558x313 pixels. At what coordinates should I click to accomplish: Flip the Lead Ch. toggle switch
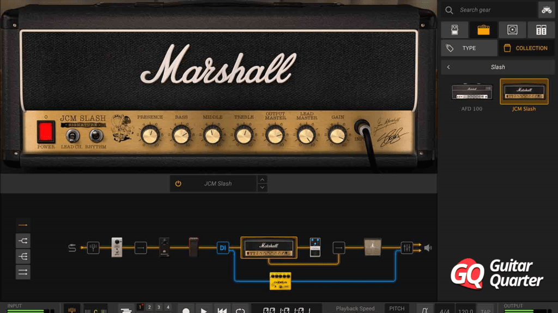(71, 136)
